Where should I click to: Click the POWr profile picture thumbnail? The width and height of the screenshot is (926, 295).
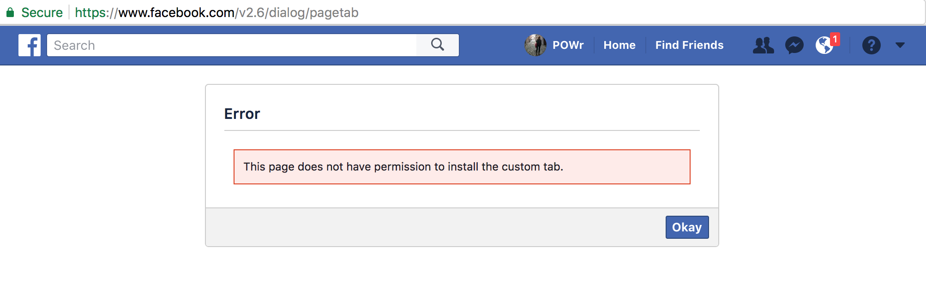(535, 45)
